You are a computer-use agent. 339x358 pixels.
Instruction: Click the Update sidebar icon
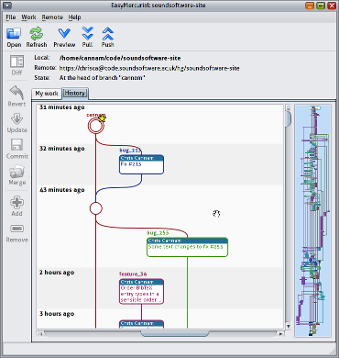tap(16, 118)
